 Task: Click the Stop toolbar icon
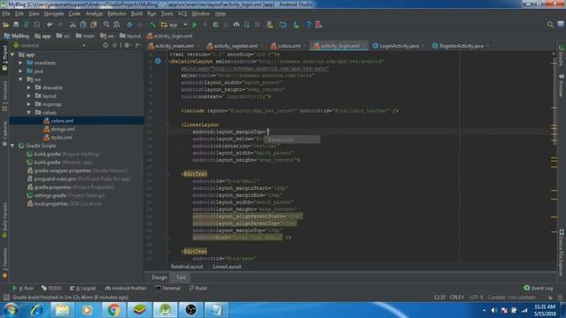point(257,25)
